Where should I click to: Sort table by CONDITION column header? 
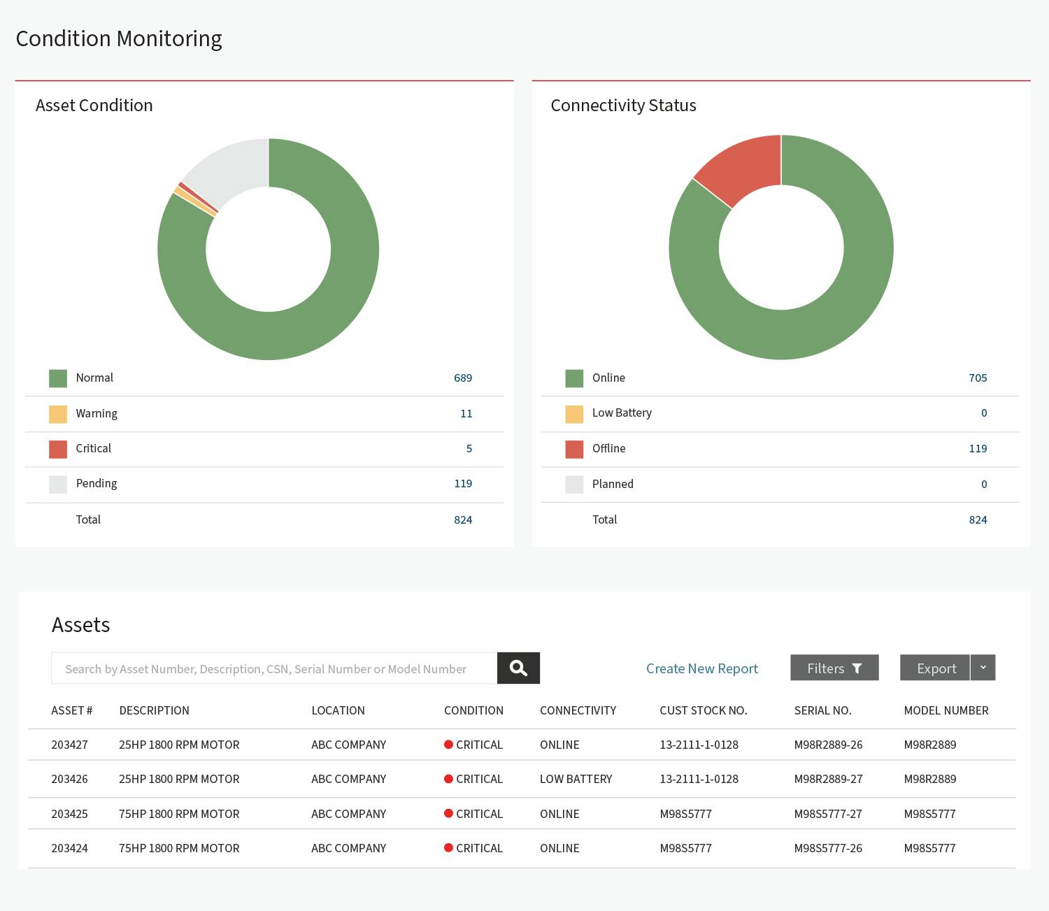(473, 710)
